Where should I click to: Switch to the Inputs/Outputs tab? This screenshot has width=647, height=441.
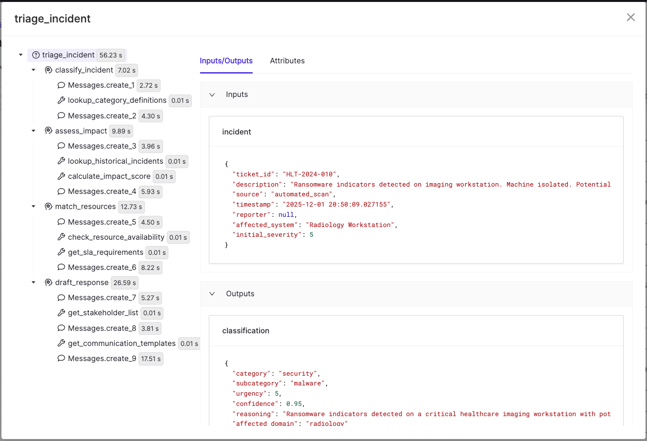(x=226, y=61)
